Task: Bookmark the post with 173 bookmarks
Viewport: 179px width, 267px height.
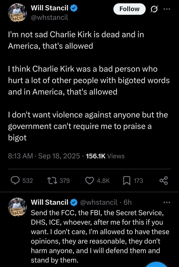Action: [x=127, y=181]
